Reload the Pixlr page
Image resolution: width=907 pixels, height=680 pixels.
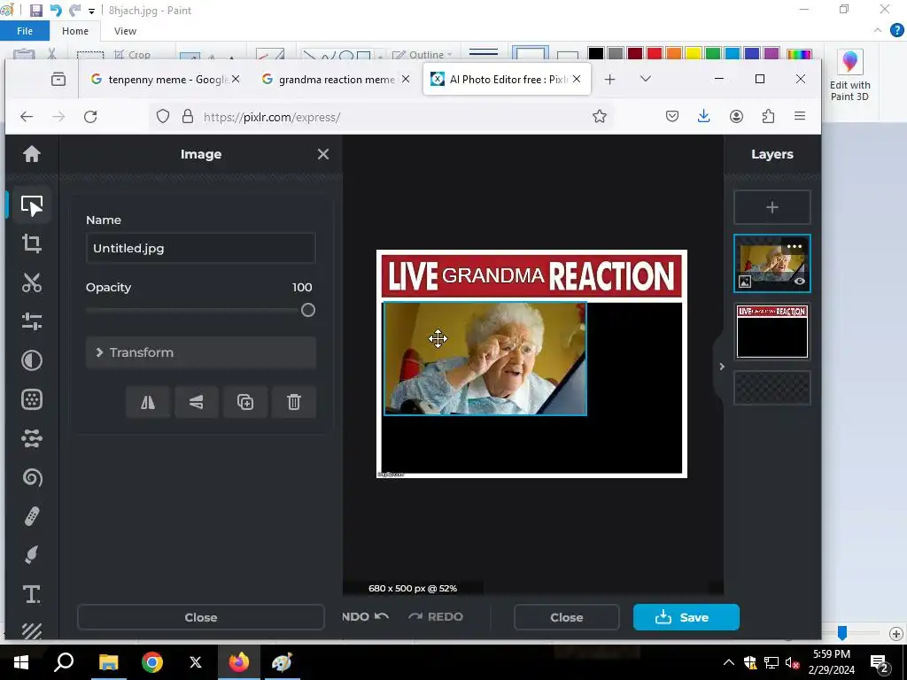(x=90, y=117)
